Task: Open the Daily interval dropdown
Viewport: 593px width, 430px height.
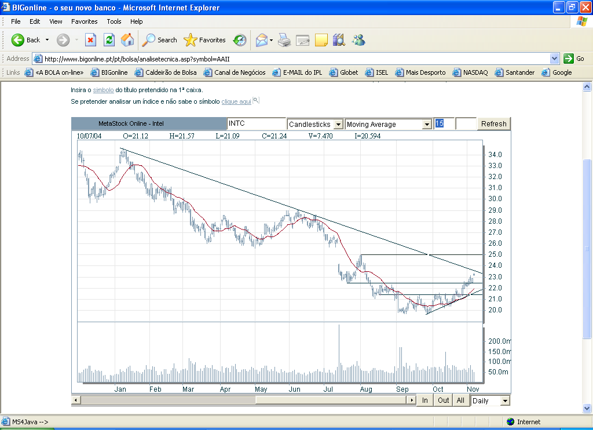Action: point(505,400)
